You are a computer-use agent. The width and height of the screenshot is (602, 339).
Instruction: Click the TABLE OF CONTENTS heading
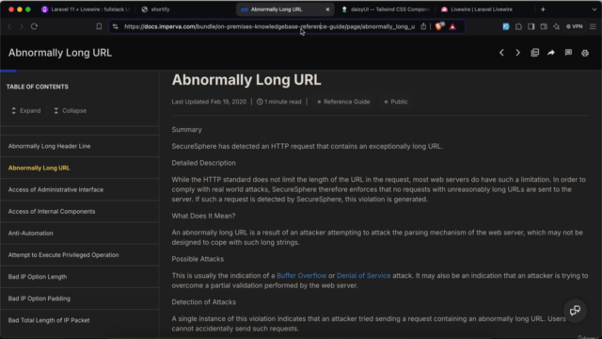[x=38, y=87]
